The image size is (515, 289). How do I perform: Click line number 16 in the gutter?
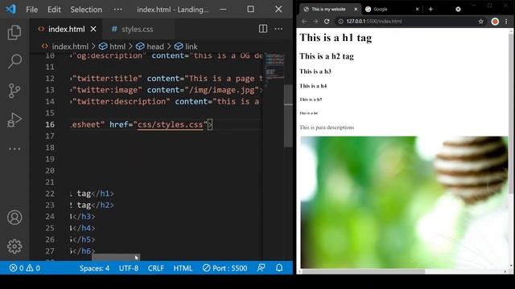pos(50,124)
